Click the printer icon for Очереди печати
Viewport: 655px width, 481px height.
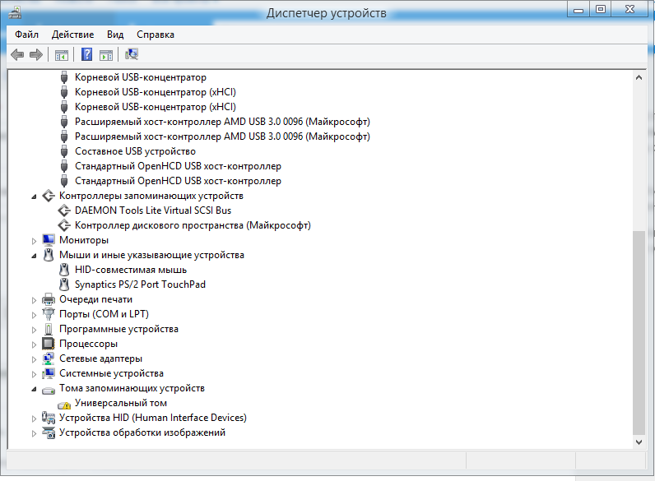pyautogui.click(x=49, y=299)
